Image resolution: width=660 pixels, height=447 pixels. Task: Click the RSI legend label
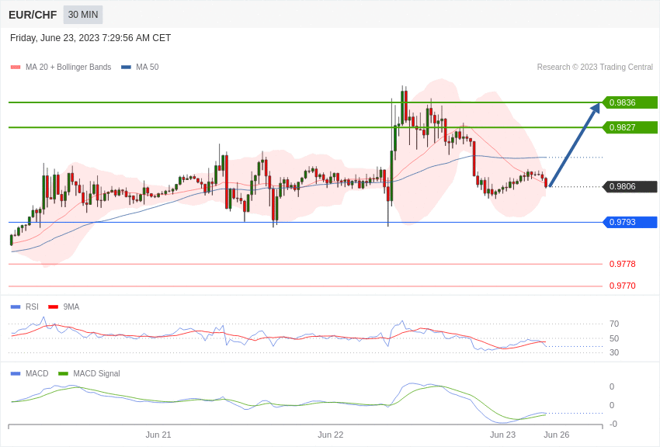tap(32, 307)
